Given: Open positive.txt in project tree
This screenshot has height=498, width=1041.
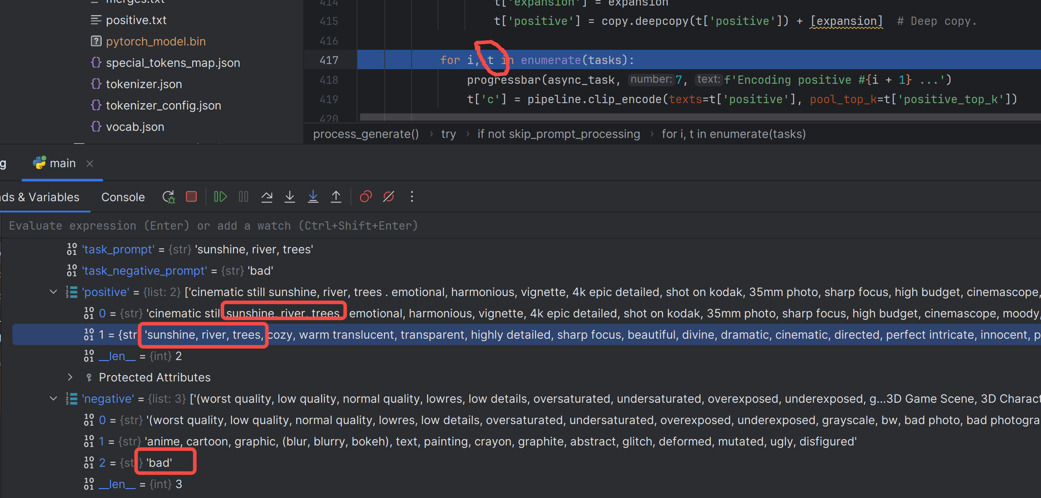Looking at the screenshot, I should [136, 20].
